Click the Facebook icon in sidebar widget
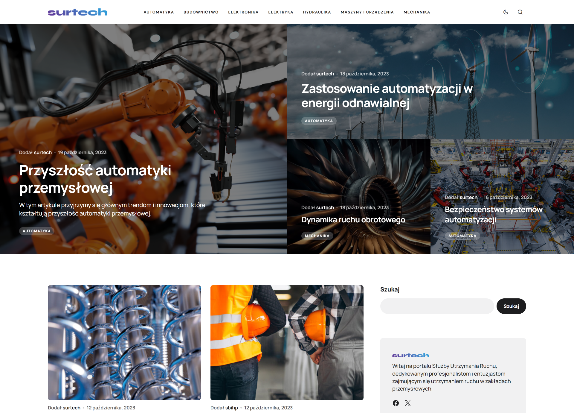Image resolution: width=574 pixels, height=413 pixels. (x=396, y=403)
